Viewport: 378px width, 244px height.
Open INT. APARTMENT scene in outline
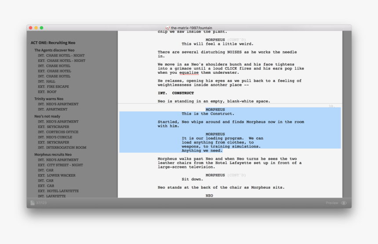pos(53,109)
